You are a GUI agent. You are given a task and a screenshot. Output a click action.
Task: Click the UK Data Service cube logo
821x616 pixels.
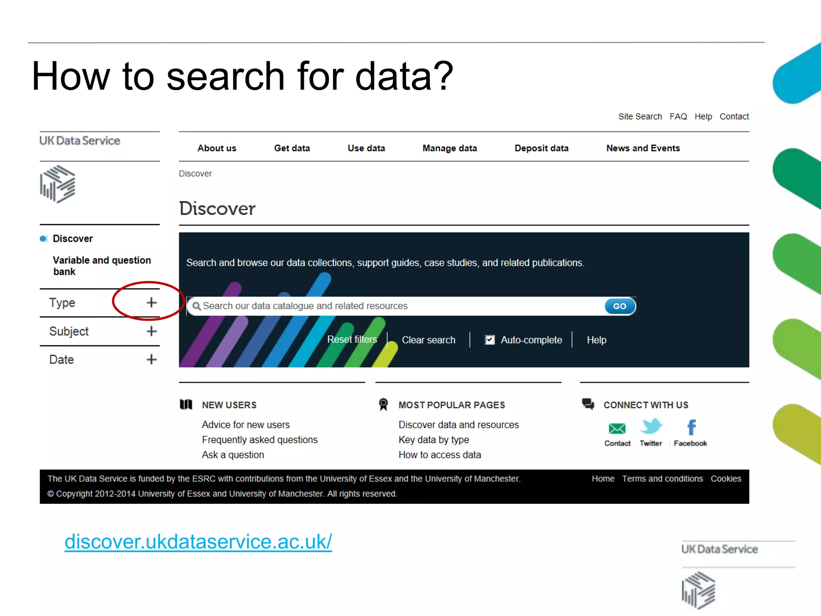57,184
